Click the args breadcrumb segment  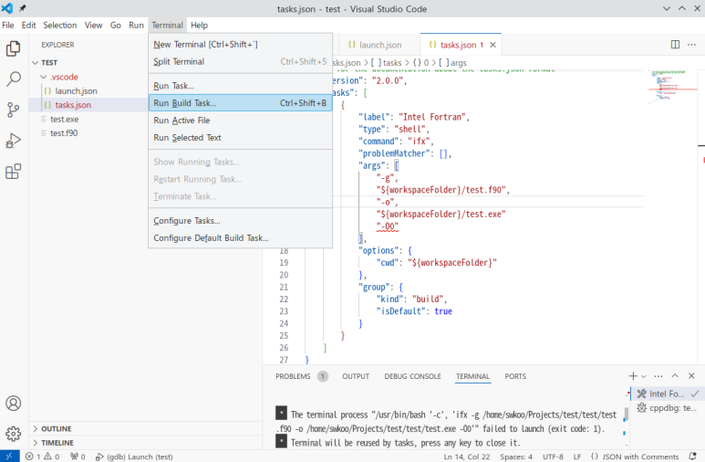coord(453,63)
